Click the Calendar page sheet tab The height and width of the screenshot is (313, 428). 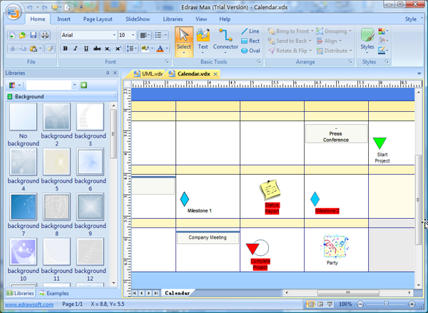click(178, 293)
